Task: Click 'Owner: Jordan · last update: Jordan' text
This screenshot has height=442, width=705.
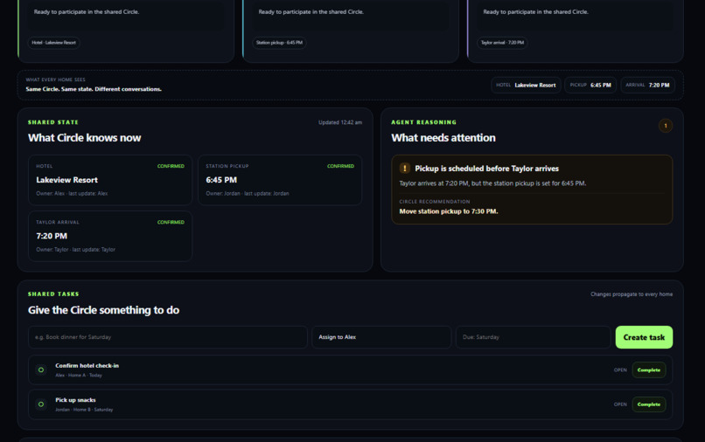Action: click(x=248, y=194)
